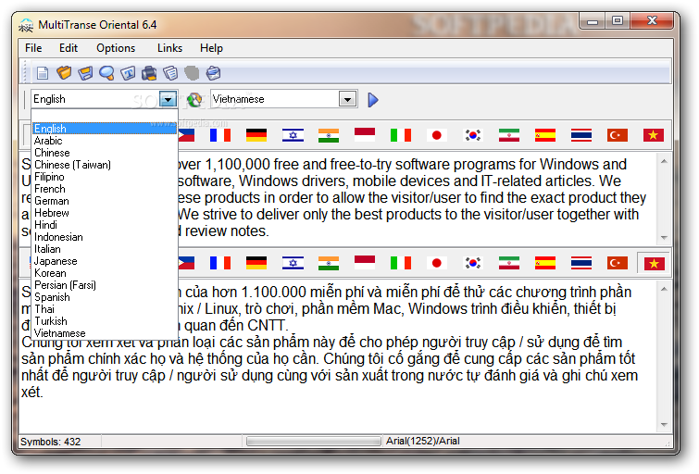Set target language with the Korean flag
Screen dimensions: 699x474
tap(473, 263)
